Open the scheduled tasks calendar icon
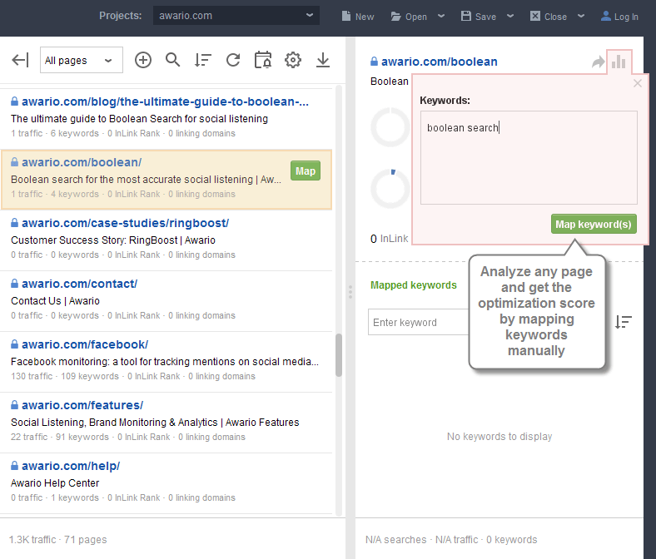The image size is (656, 559). pyautogui.click(x=263, y=60)
